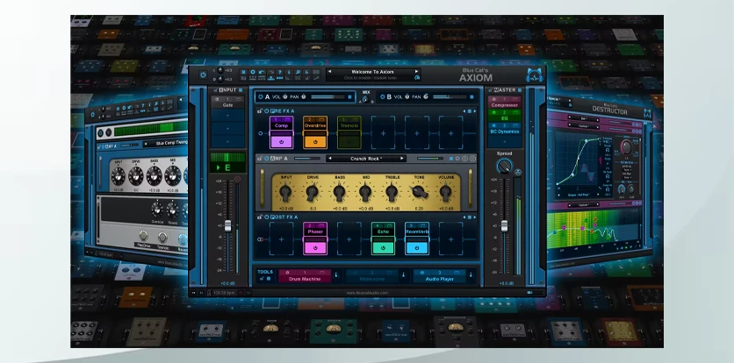
Task: Toggle Echo pedal footswitch
Action: [x=383, y=248]
